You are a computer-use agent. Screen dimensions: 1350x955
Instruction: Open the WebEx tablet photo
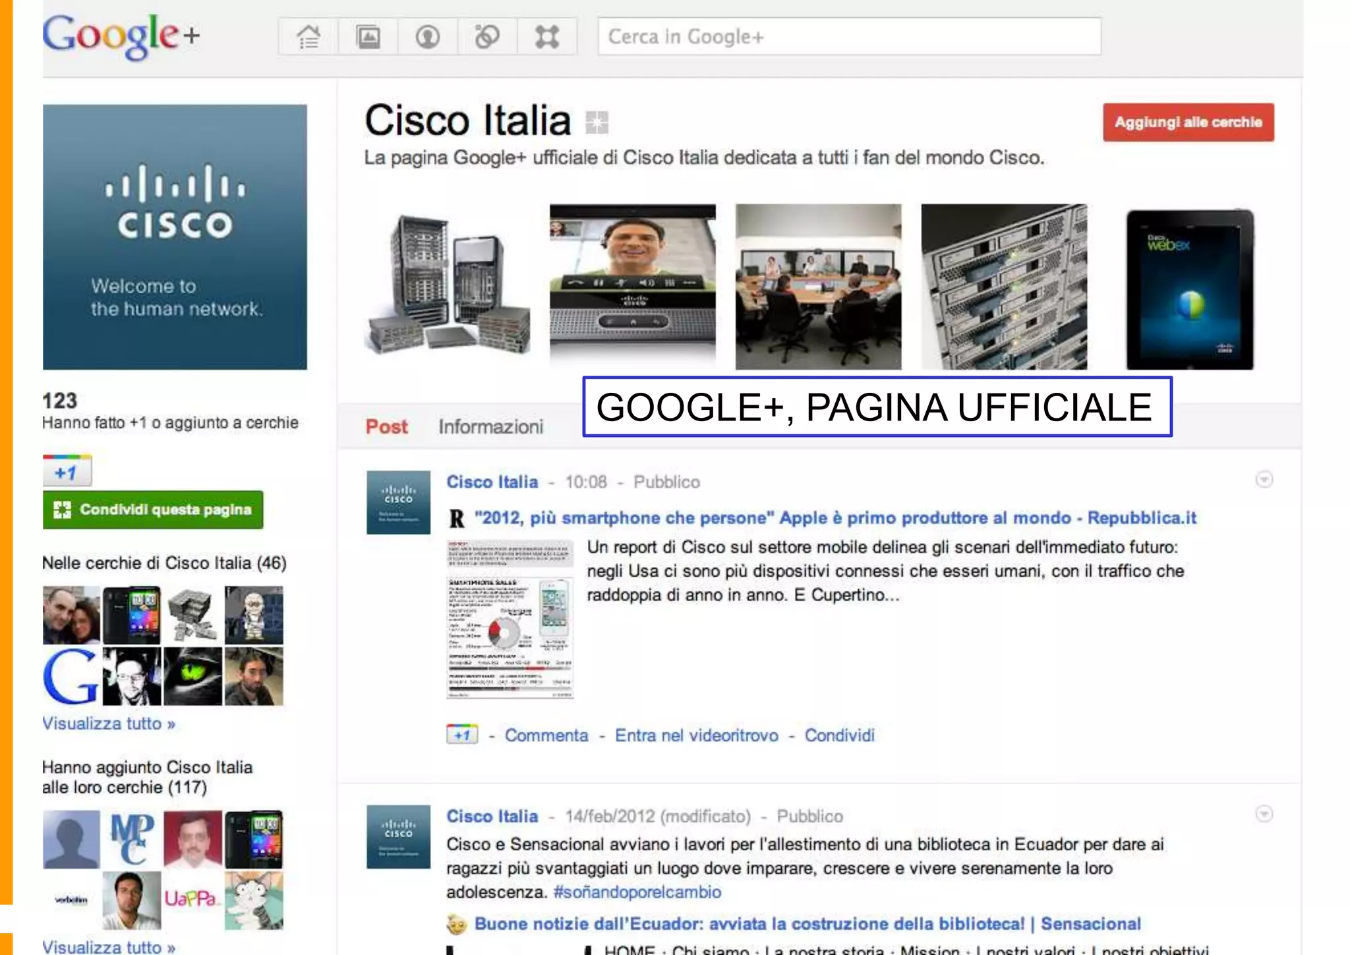pyautogui.click(x=1190, y=289)
